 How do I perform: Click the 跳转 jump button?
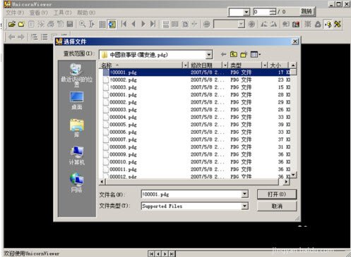pyautogui.click(x=307, y=11)
